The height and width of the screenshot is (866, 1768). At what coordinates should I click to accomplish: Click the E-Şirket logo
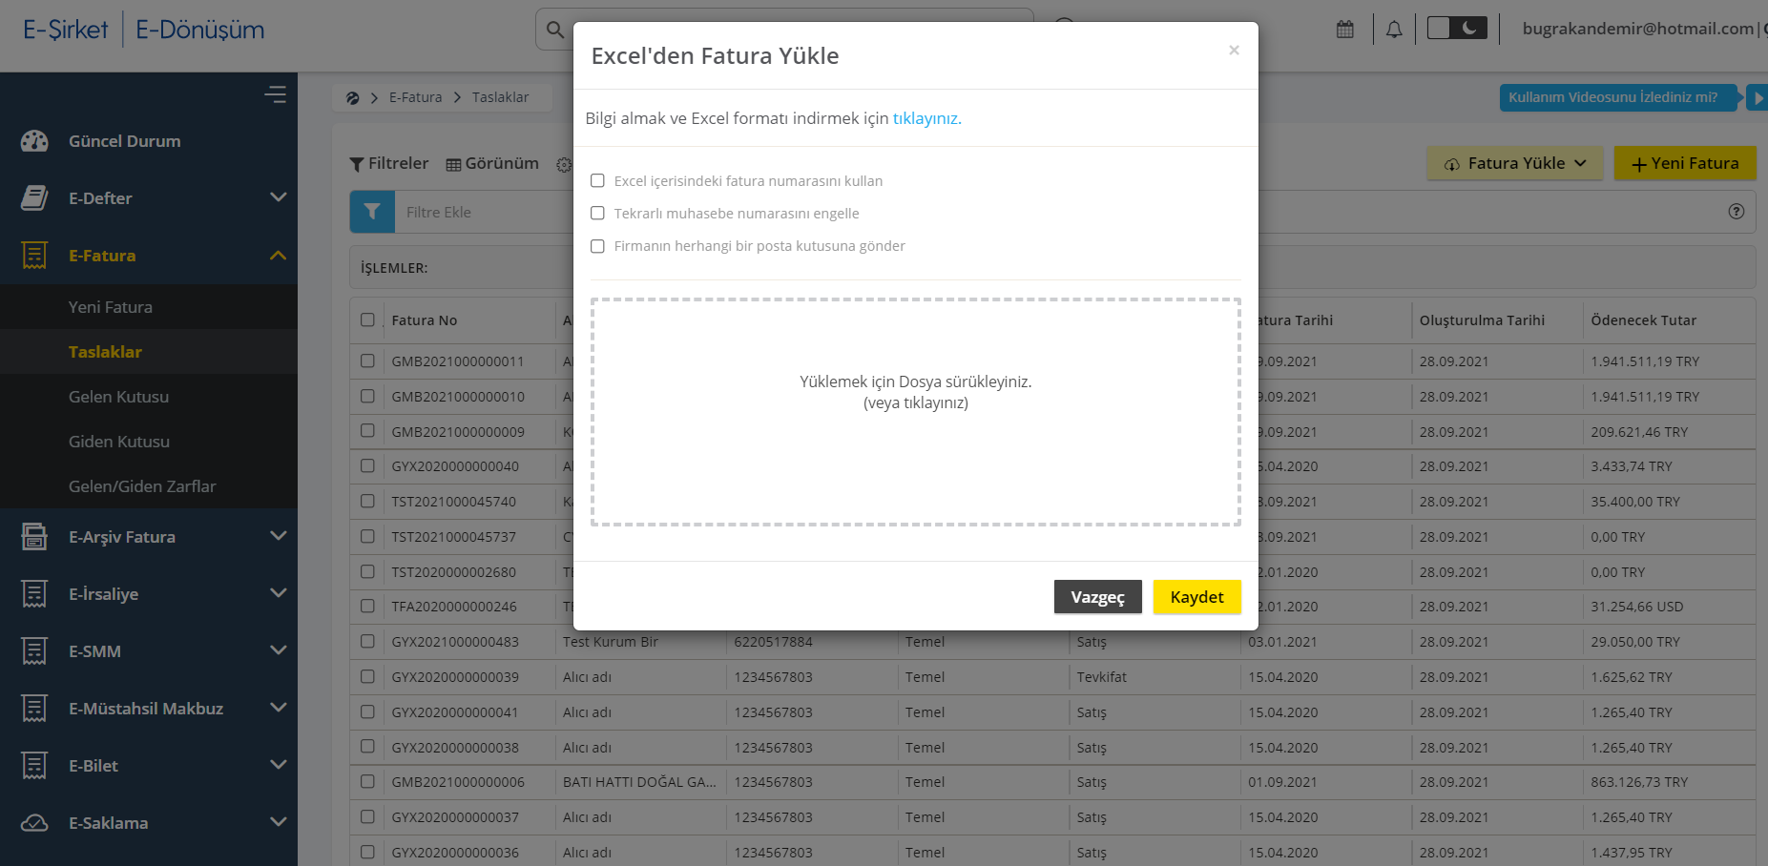pos(66,30)
